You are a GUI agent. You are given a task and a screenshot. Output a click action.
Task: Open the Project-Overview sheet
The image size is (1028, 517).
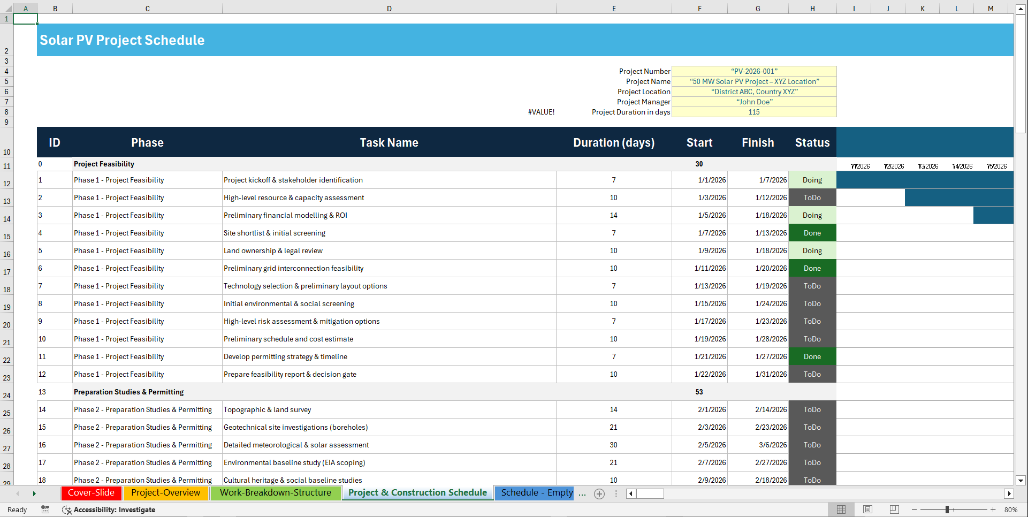(x=166, y=493)
